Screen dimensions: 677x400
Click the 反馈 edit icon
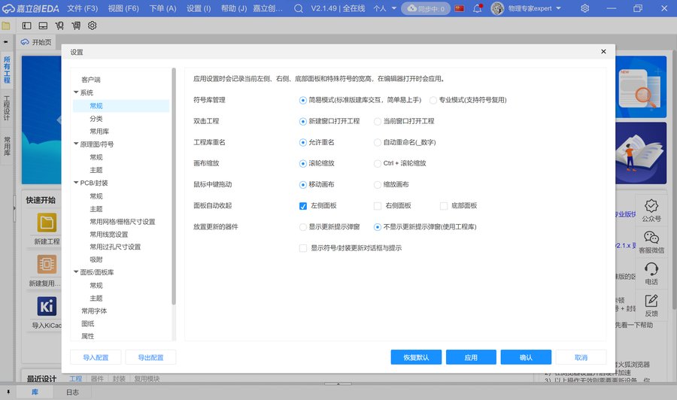tap(651, 301)
